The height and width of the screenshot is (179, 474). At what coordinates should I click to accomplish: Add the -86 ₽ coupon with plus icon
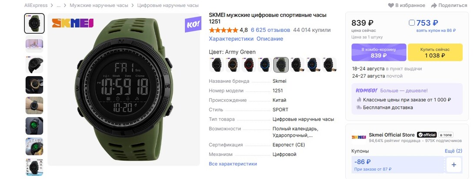(x=454, y=165)
